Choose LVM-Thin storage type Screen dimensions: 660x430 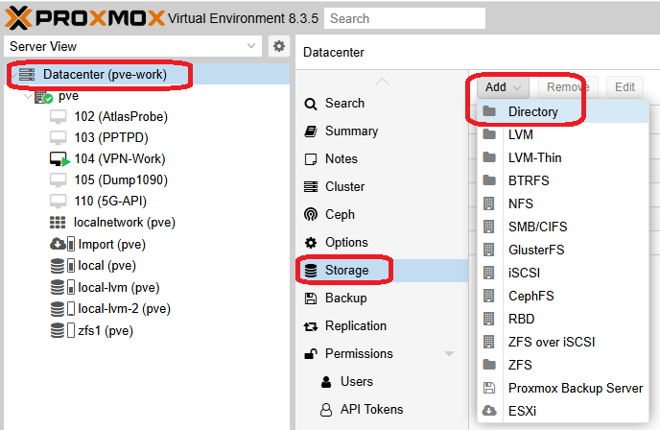(563, 158)
